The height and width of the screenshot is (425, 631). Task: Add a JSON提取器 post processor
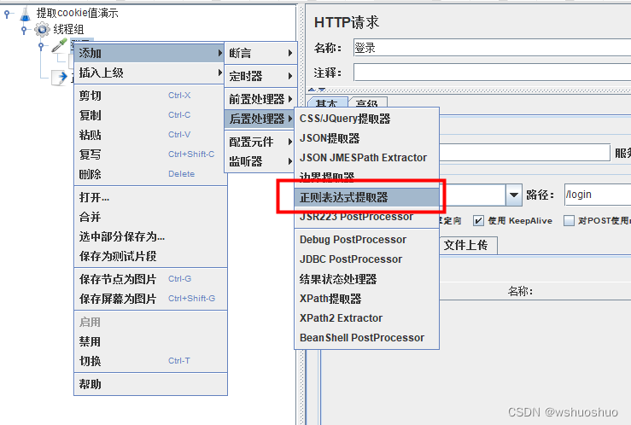(x=366, y=138)
